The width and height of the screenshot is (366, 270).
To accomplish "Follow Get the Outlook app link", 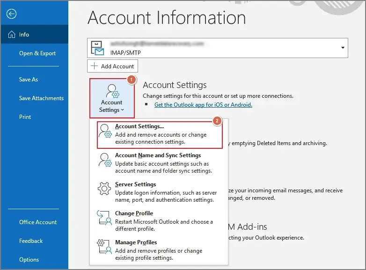I will click(203, 104).
